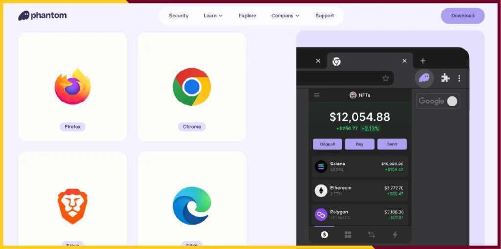Select the Edge browser icon

(x=192, y=206)
